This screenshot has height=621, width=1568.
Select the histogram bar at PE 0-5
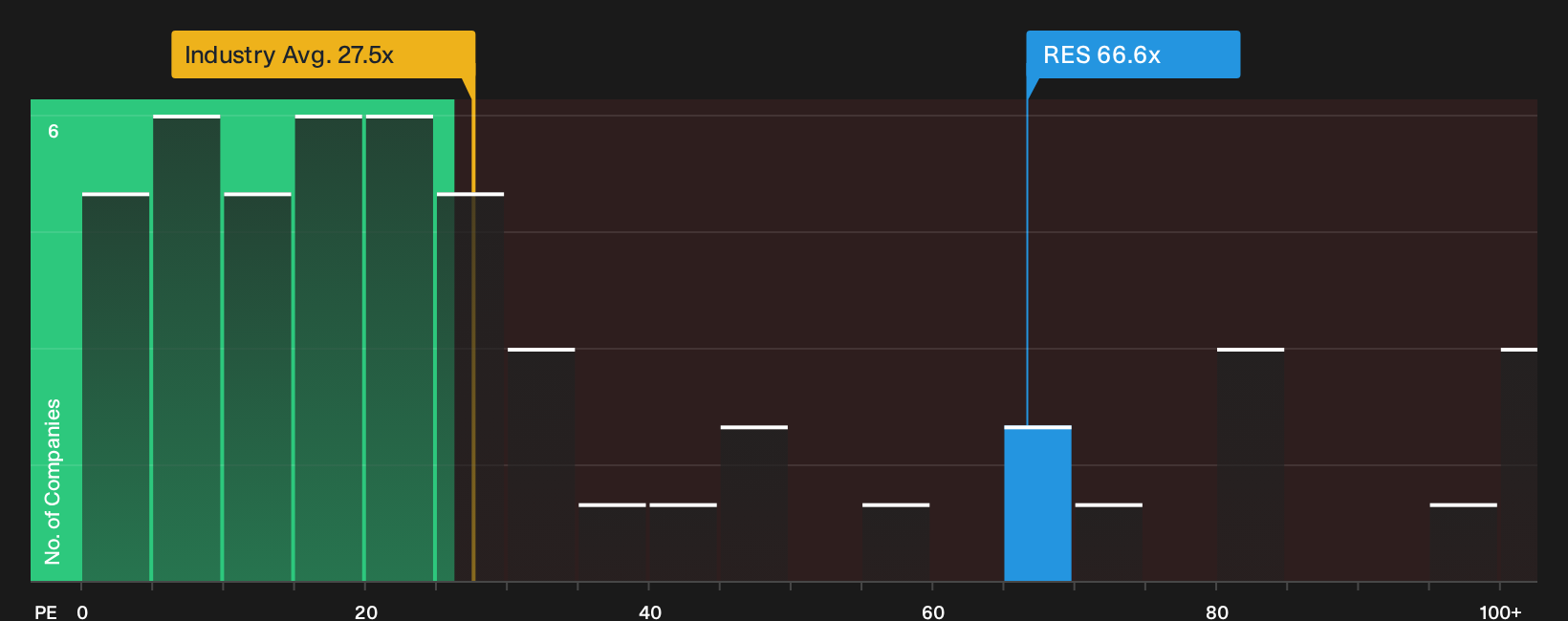click(x=116, y=387)
